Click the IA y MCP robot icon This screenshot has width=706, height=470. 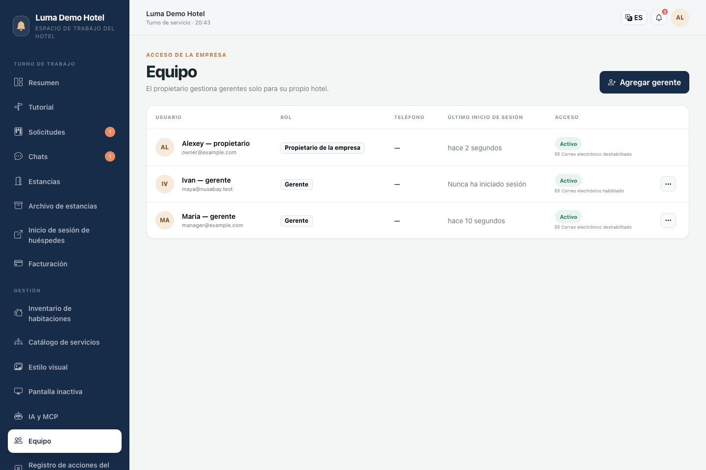tap(18, 416)
